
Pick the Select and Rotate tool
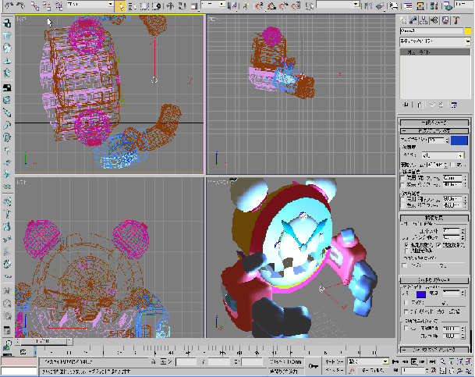click(x=182, y=6)
